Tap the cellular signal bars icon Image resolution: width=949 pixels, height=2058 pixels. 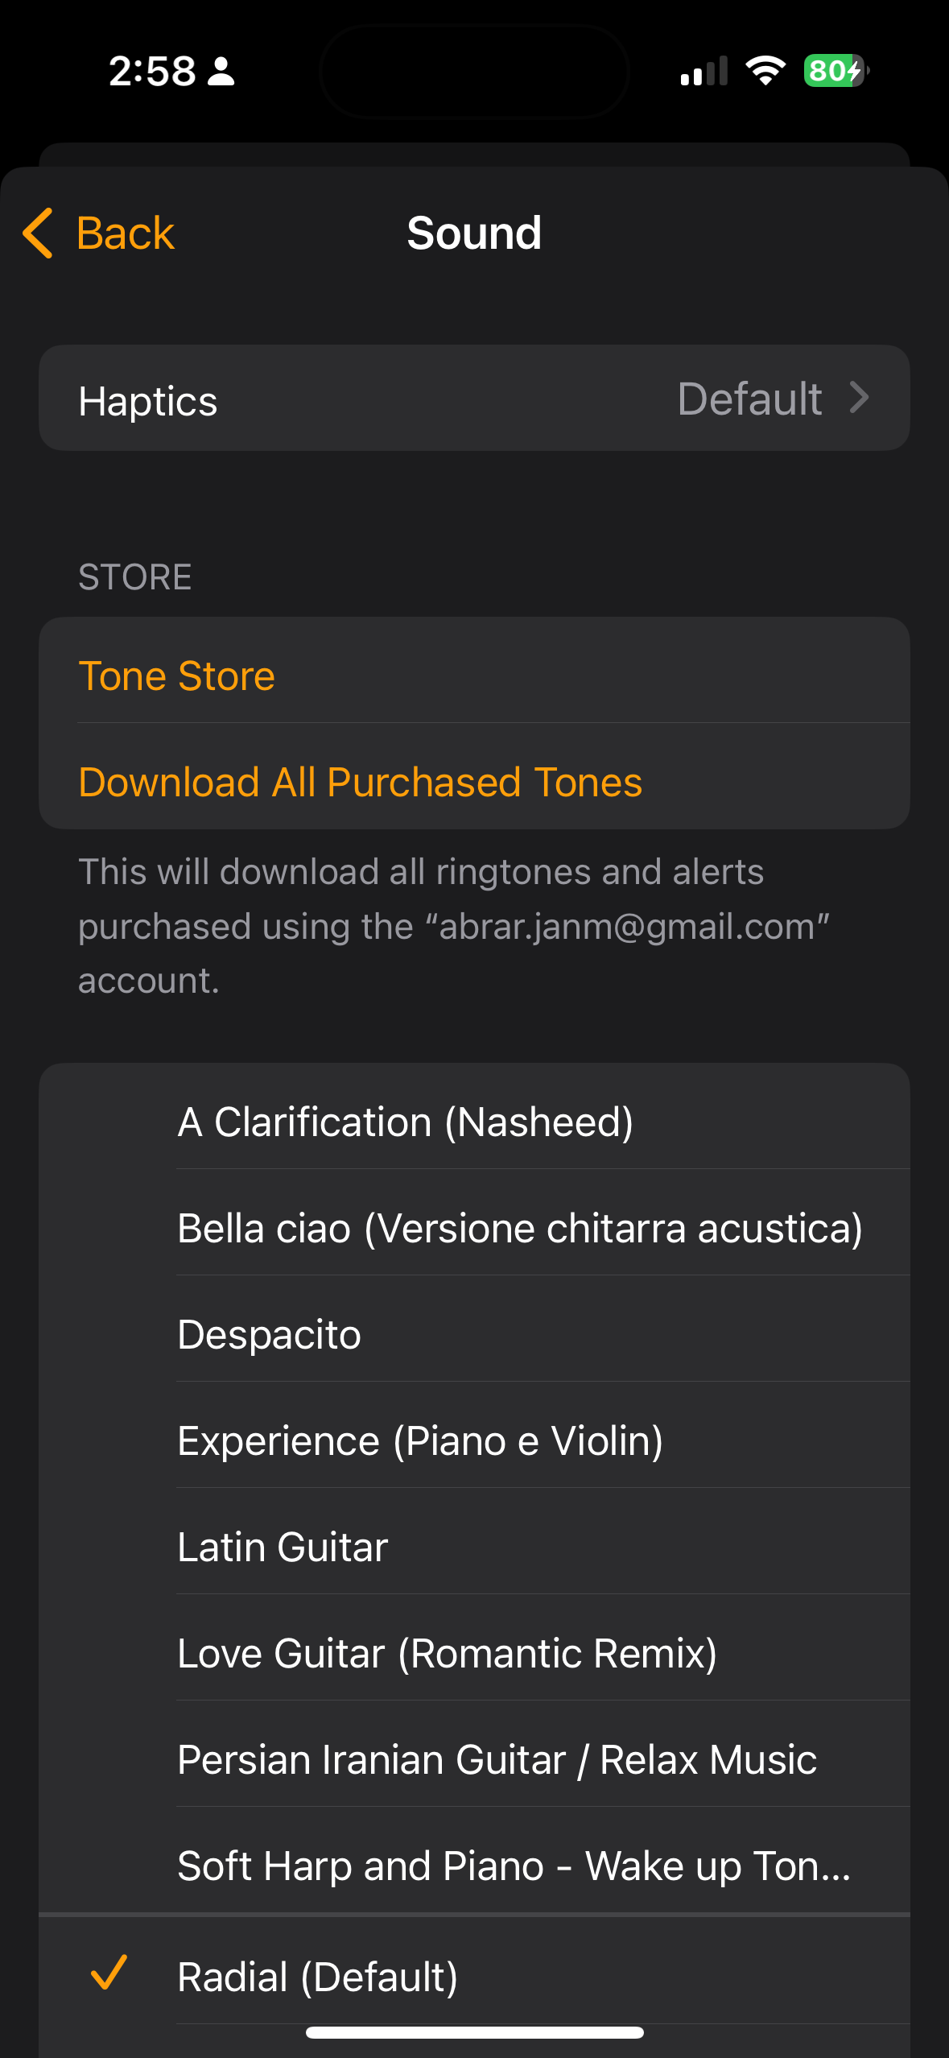703,71
